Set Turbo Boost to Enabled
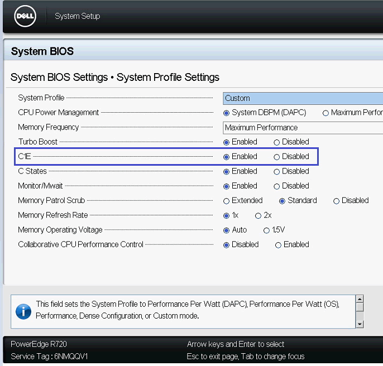The image size is (383, 366). [227, 142]
